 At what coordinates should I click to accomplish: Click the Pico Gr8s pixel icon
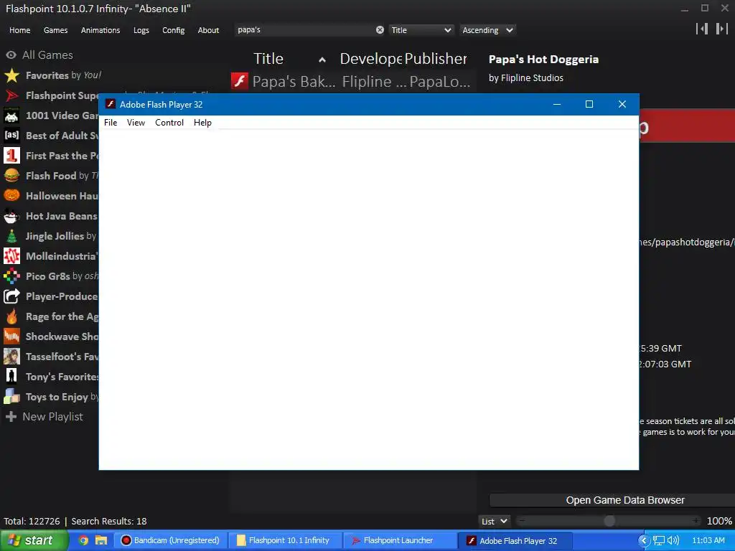tap(11, 276)
